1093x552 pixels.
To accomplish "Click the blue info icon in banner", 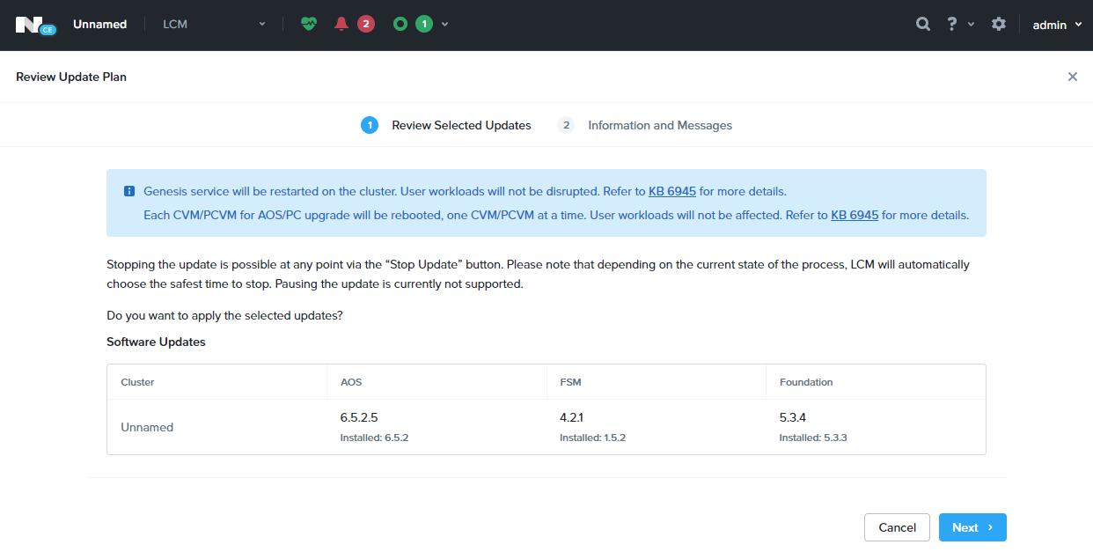I will click(x=129, y=191).
